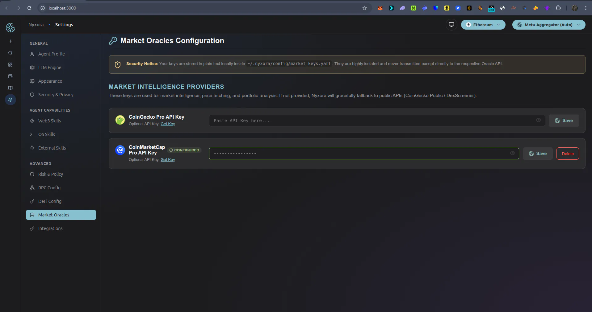Open RPC Config settings
This screenshot has width=592, height=312.
point(61,188)
